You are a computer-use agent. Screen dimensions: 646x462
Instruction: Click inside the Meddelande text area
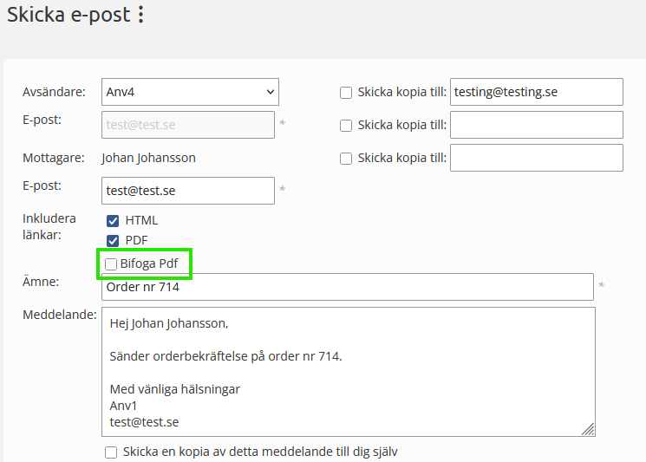347,371
